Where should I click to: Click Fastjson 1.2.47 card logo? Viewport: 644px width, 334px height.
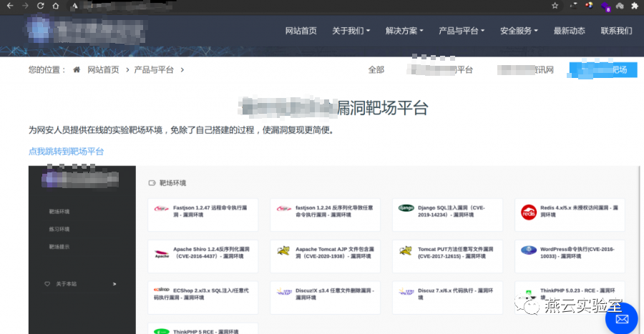pos(162,208)
